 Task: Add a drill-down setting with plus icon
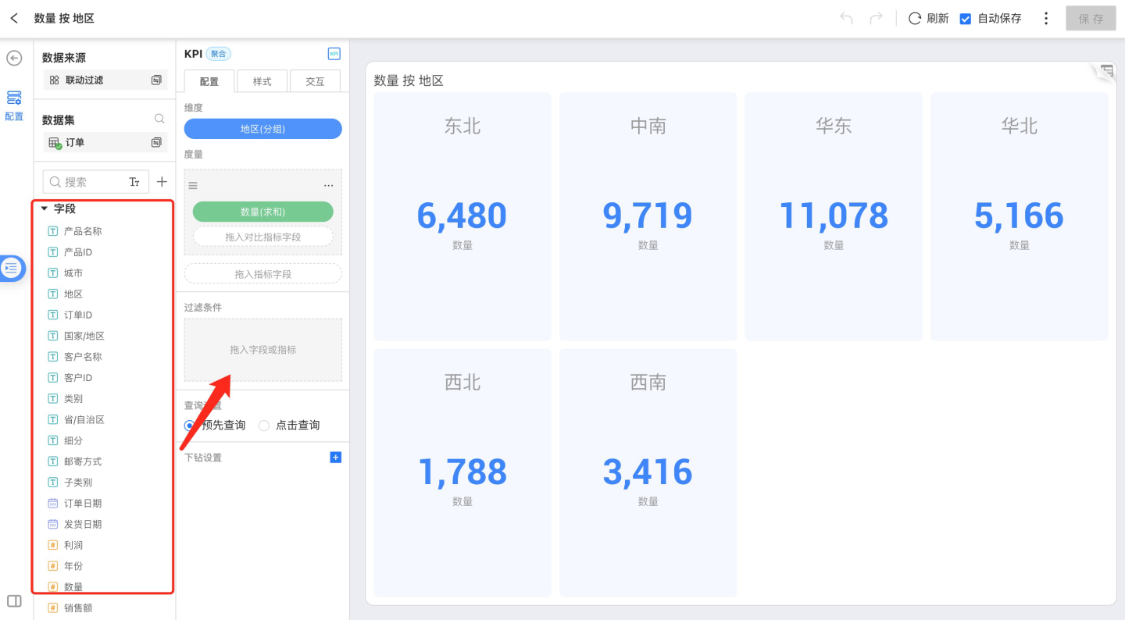coord(335,458)
